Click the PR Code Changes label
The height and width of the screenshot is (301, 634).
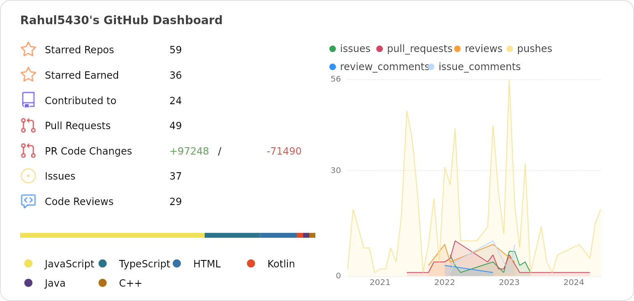tap(88, 151)
